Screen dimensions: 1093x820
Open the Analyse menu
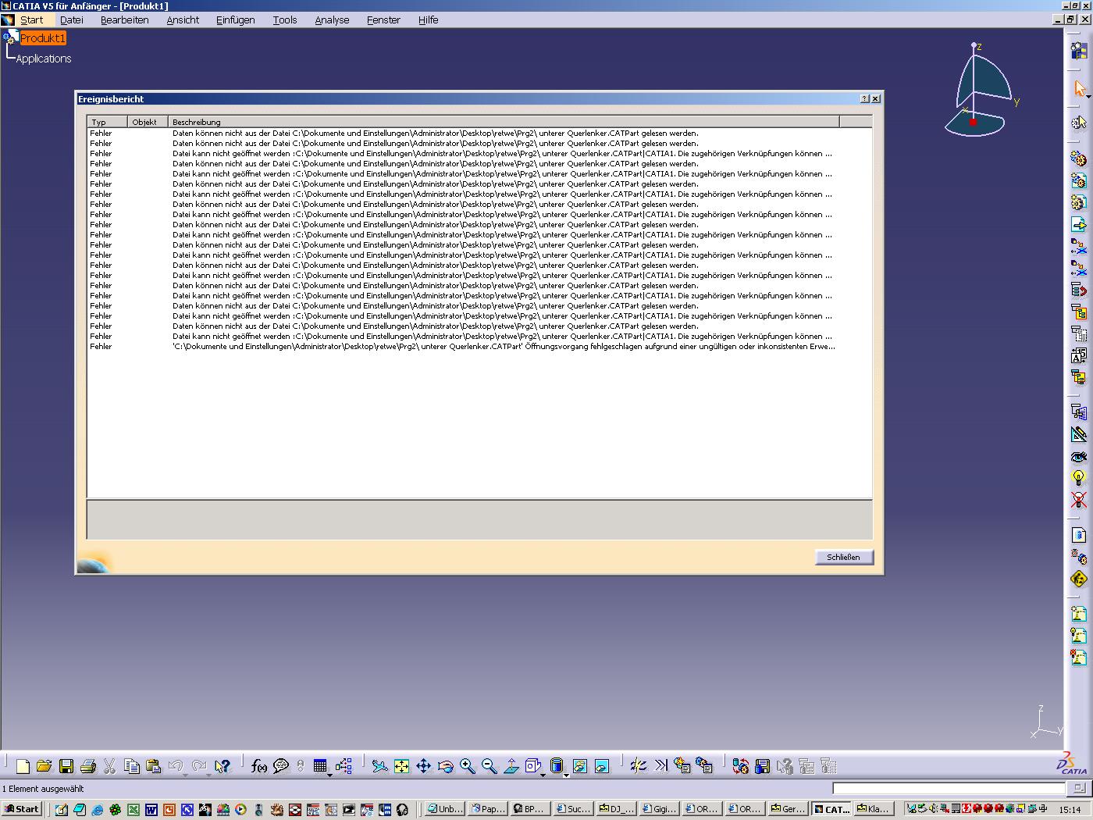(332, 20)
